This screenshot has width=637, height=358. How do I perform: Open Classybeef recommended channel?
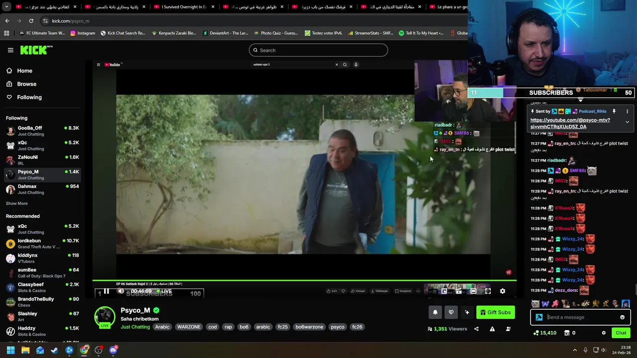[42, 287]
